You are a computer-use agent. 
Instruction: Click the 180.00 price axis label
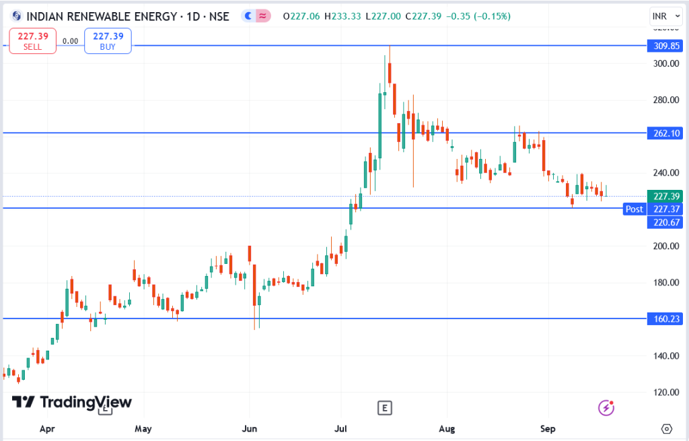pos(666,283)
